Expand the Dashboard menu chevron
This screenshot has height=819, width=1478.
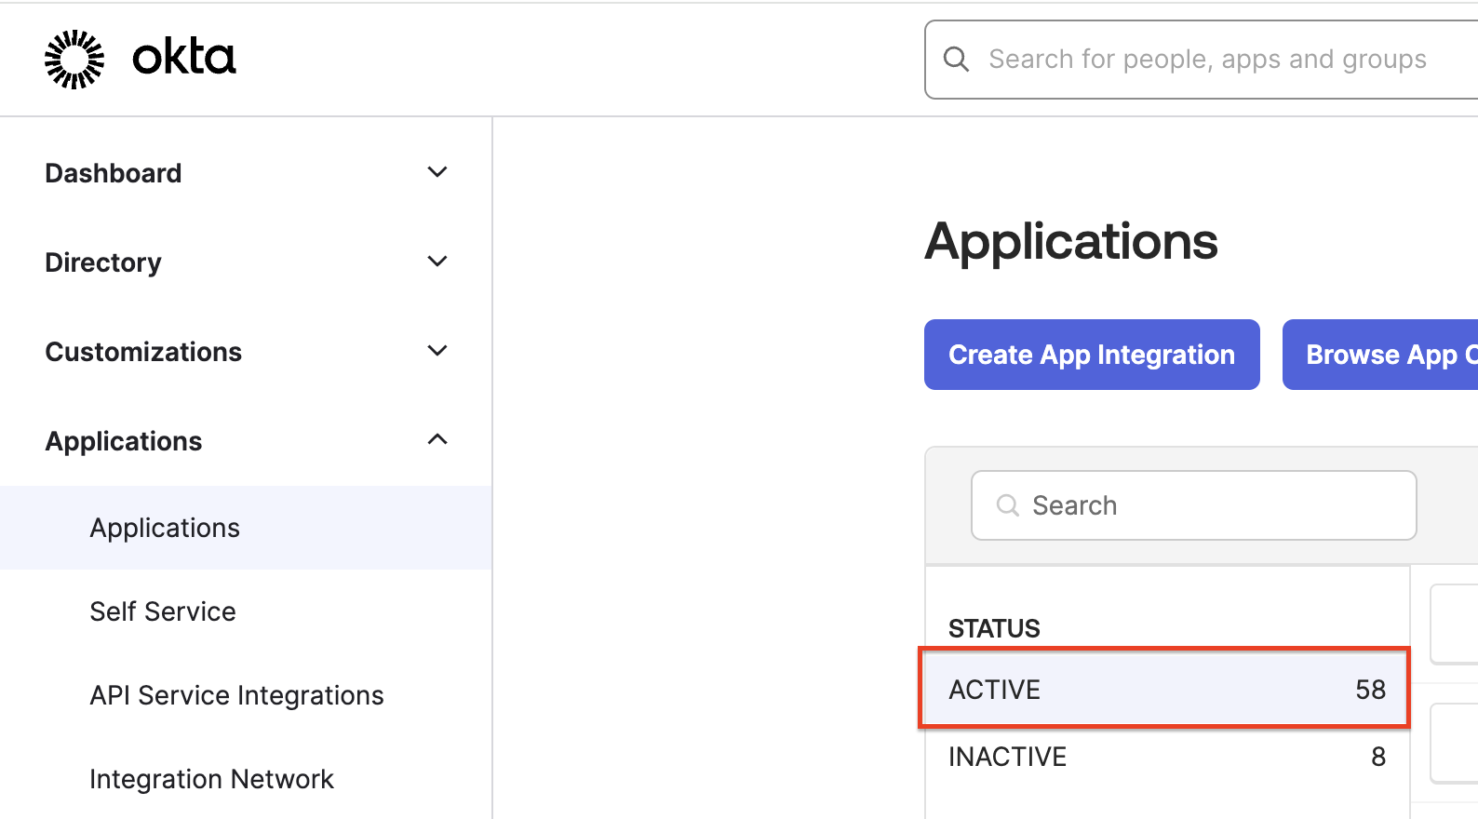pos(437,172)
